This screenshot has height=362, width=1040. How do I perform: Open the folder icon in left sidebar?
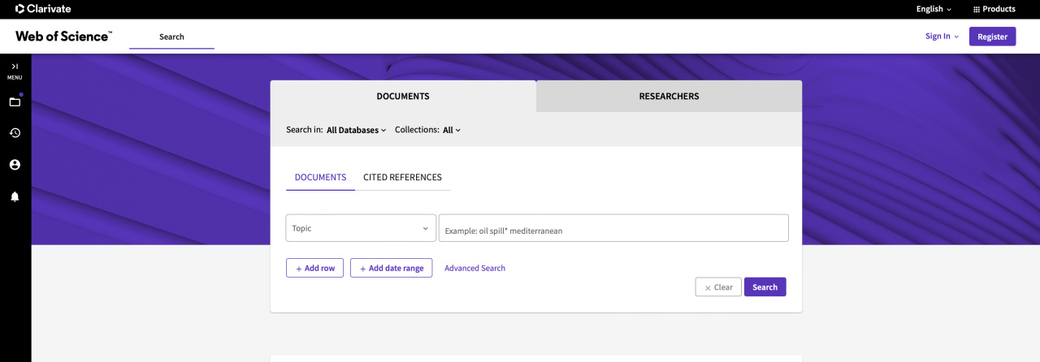pos(15,101)
